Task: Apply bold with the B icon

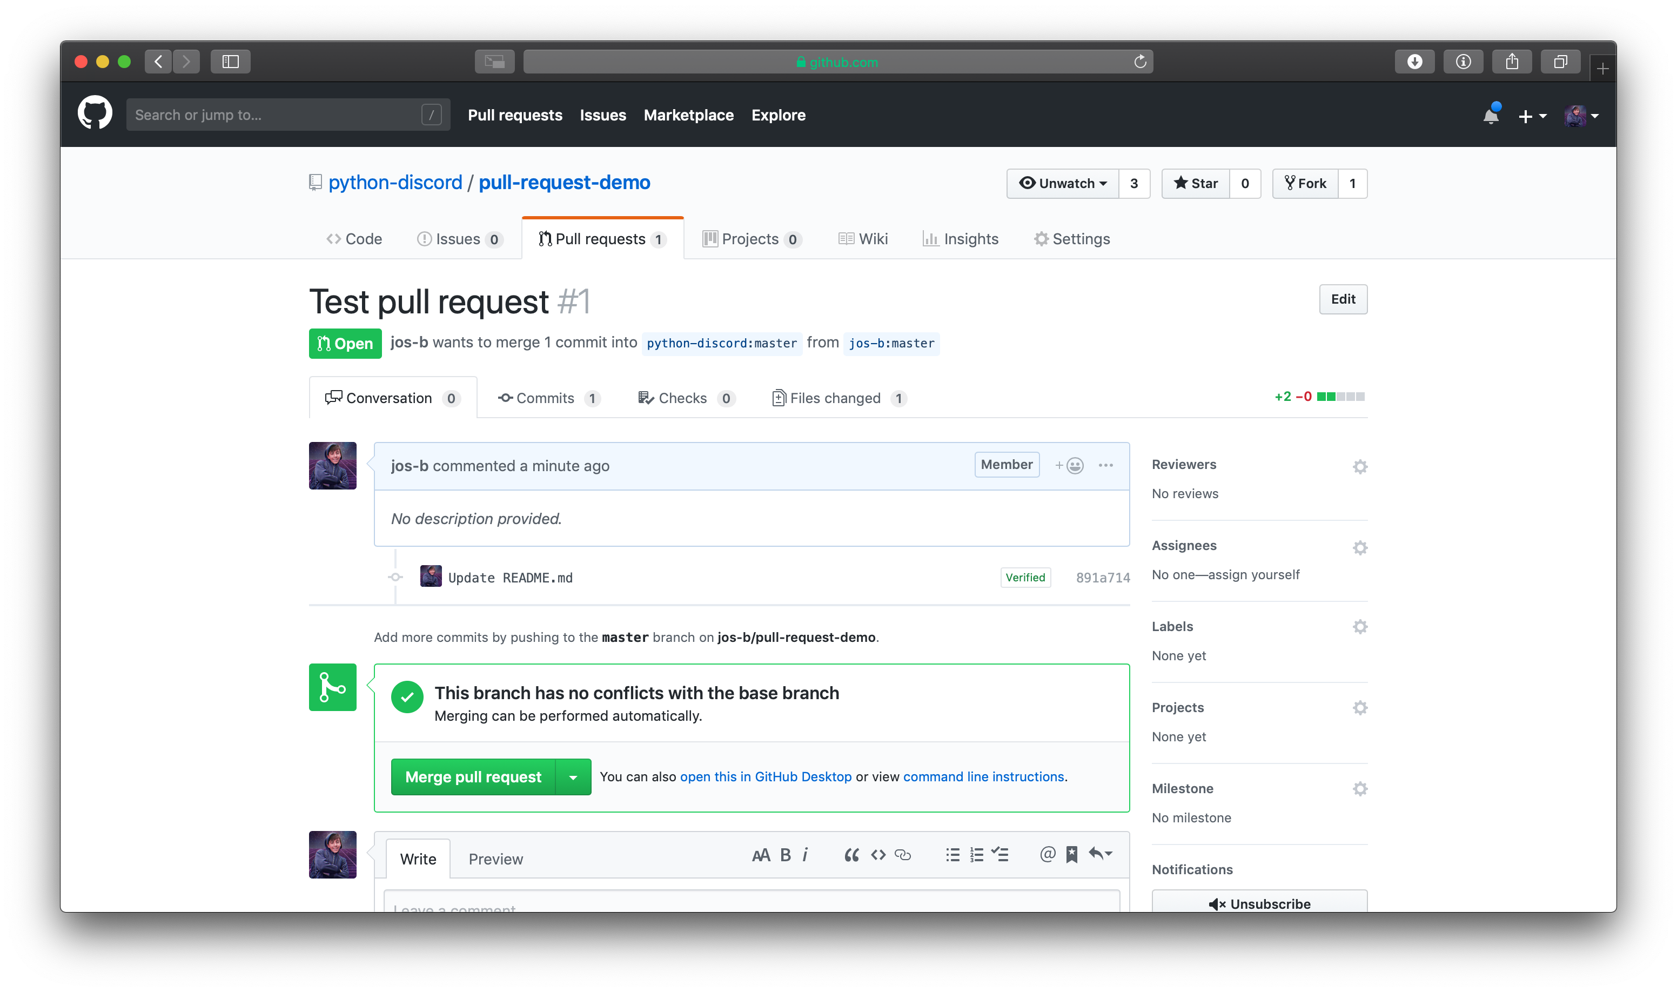Action: [x=786, y=855]
